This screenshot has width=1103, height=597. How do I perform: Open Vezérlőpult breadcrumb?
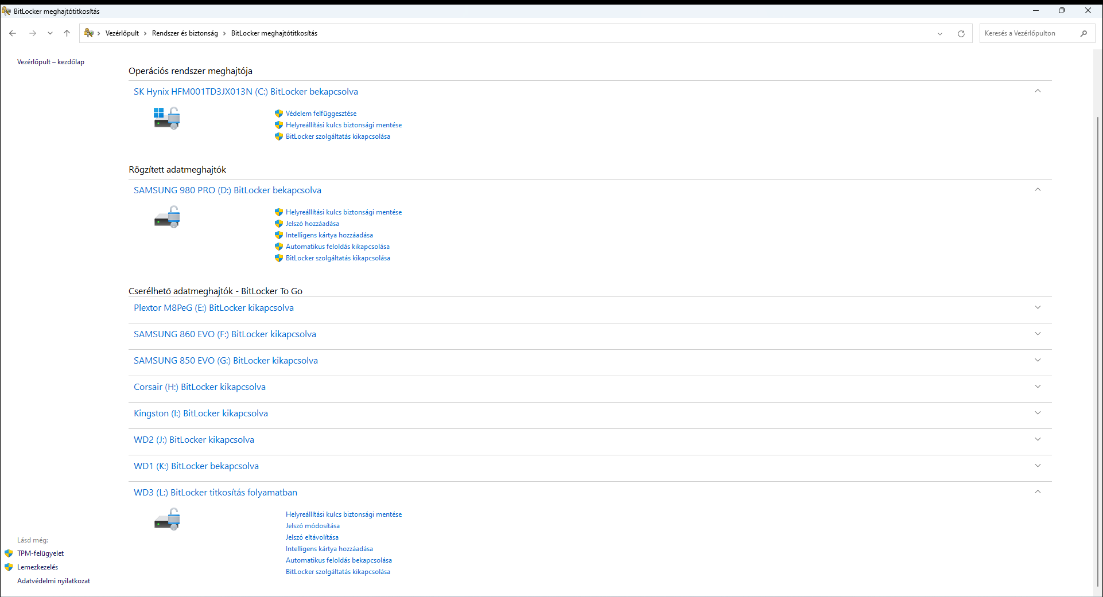coord(122,33)
